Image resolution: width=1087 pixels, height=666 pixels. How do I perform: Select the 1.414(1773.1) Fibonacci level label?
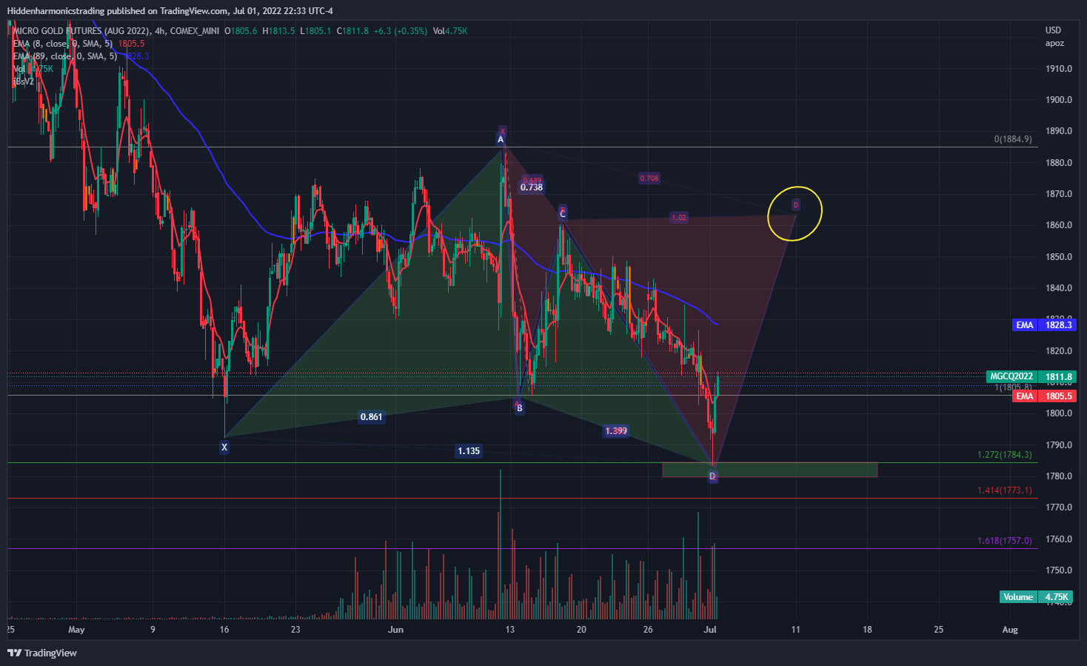pos(1005,490)
